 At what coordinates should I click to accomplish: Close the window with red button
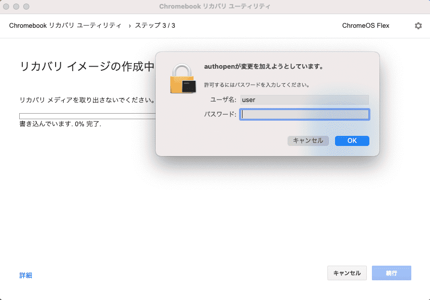click(6, 7)
